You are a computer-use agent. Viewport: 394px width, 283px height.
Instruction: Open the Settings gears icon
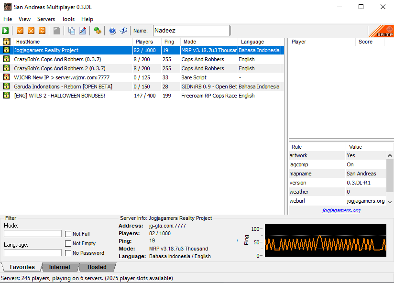tap(97, 31)
